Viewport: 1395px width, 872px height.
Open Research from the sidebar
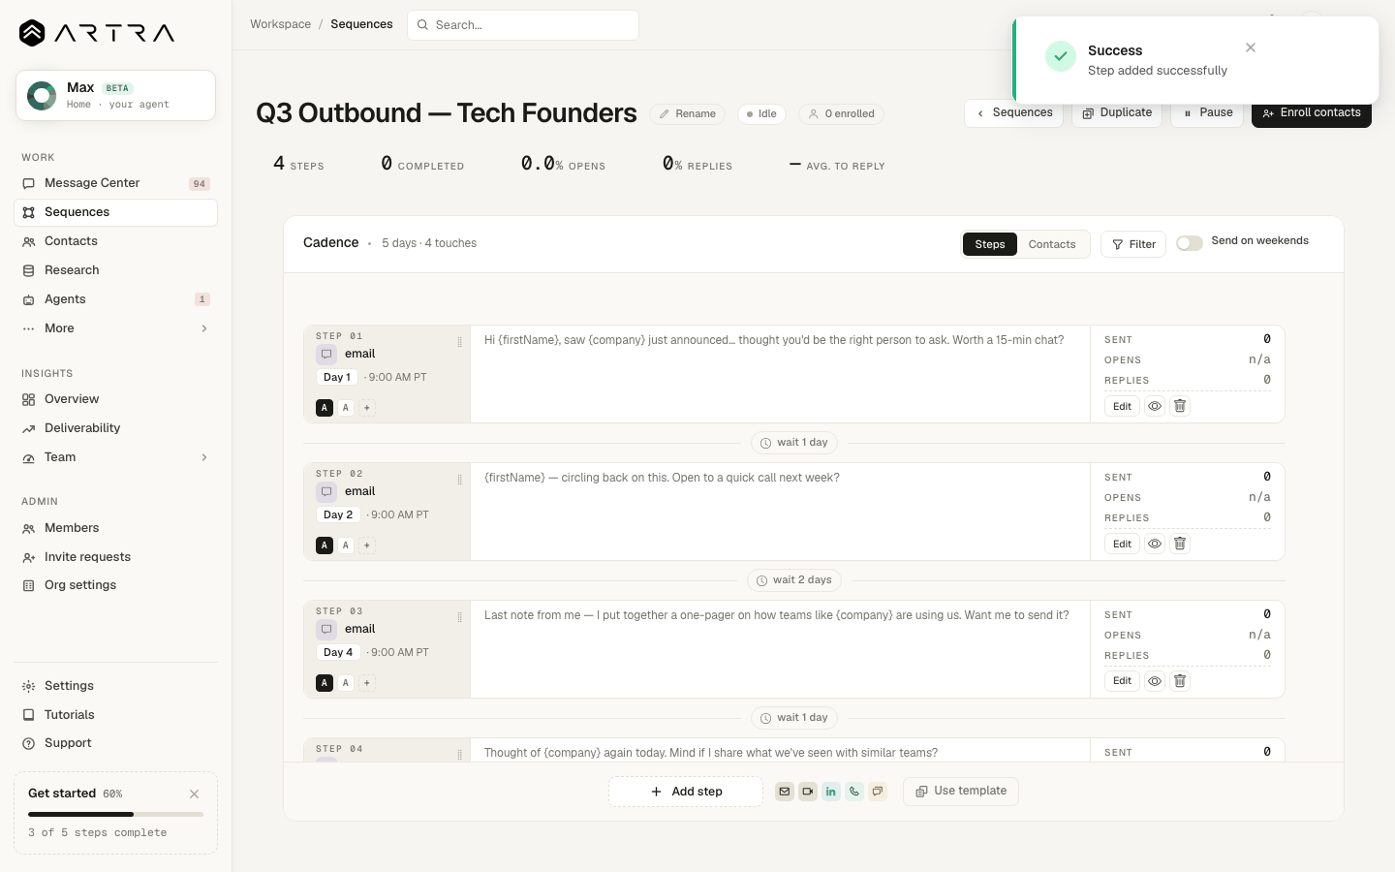(115, 270)
